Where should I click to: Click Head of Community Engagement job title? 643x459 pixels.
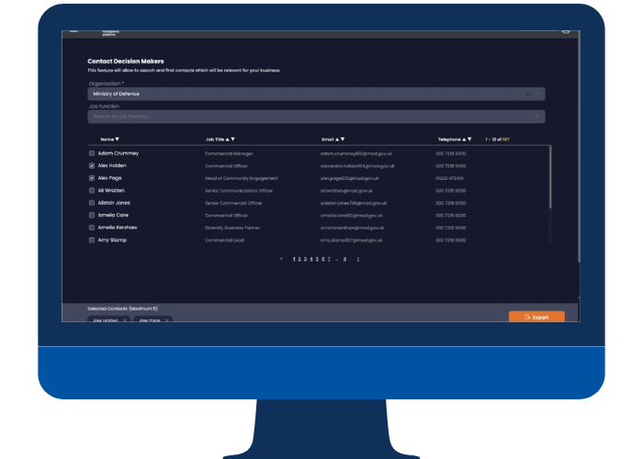[242, 178]
